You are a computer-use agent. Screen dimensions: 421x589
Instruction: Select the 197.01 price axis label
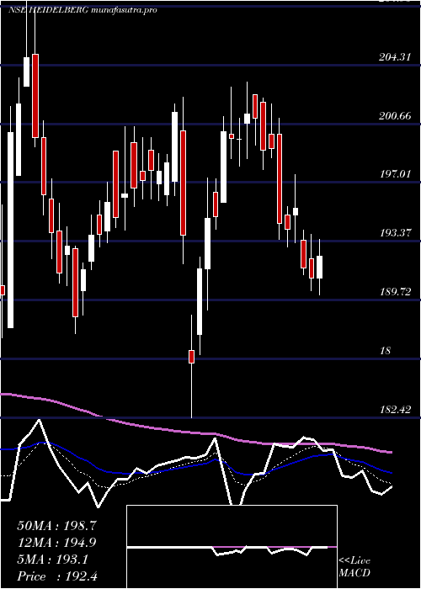[x=395, y=174]
